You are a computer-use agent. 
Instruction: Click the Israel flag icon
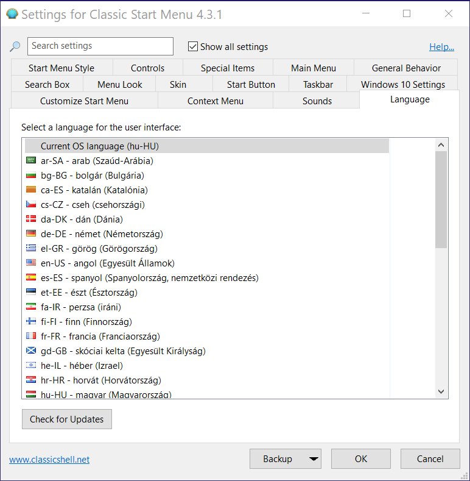31,365
